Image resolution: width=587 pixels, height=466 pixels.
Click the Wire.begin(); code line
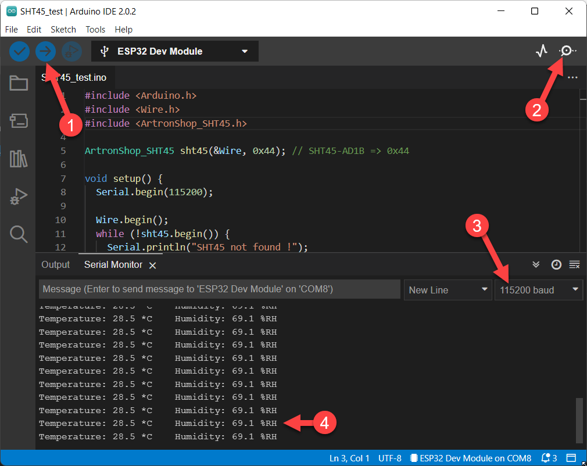pyautogui.click(x=132, y=220)
